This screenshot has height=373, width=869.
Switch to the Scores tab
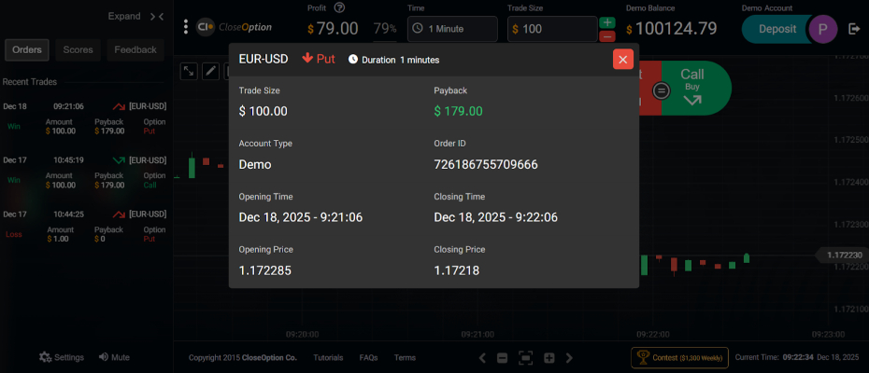78,49
